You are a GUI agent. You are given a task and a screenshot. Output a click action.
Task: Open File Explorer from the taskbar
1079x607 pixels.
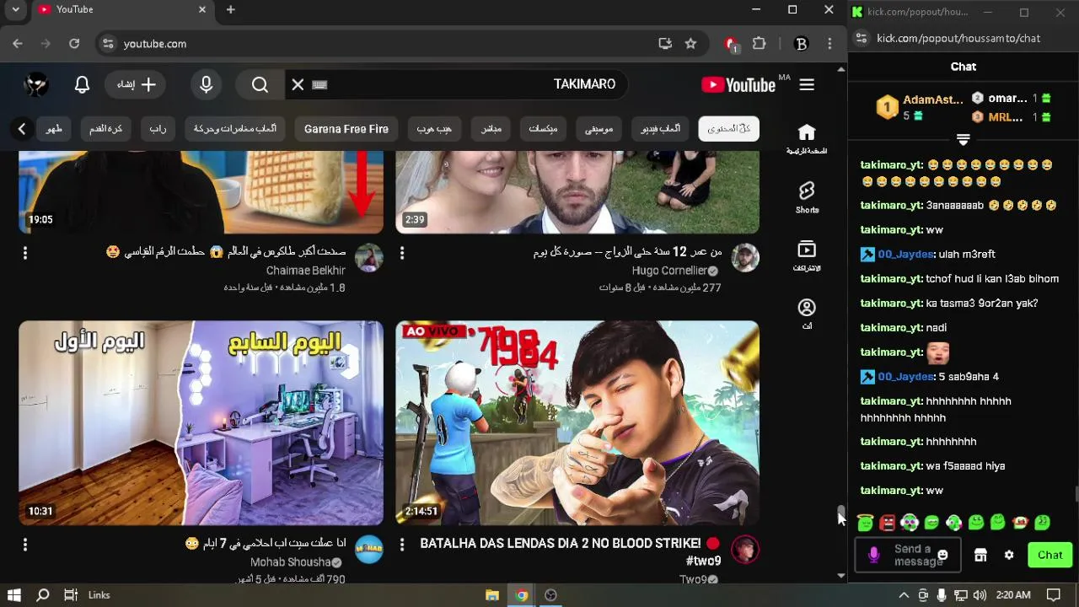[492, 595]
